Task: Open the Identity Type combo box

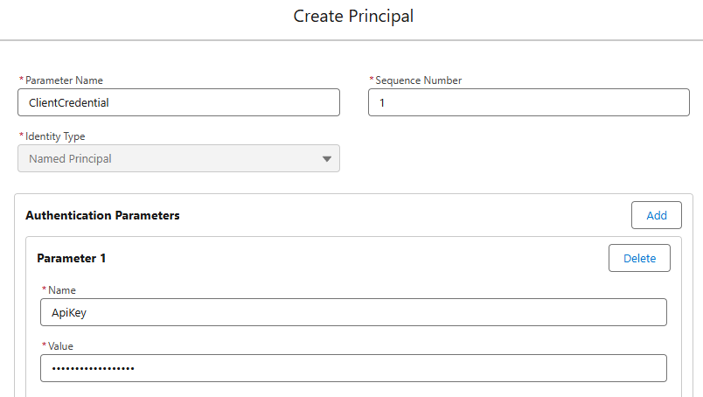Action: (x=178, y=158)
